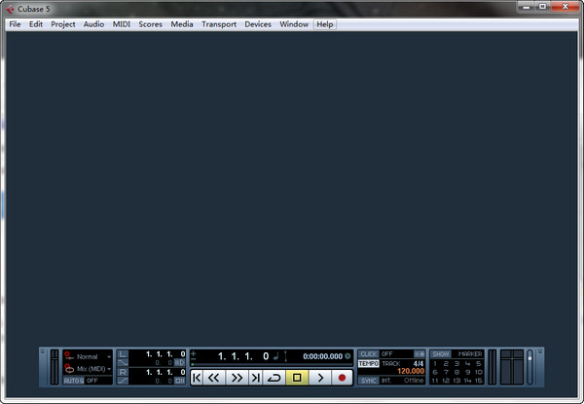Exchange time formats icon between displays
The height and width of the screenshot is (404, 584).
pyautogui.click(x=285, y=356)
